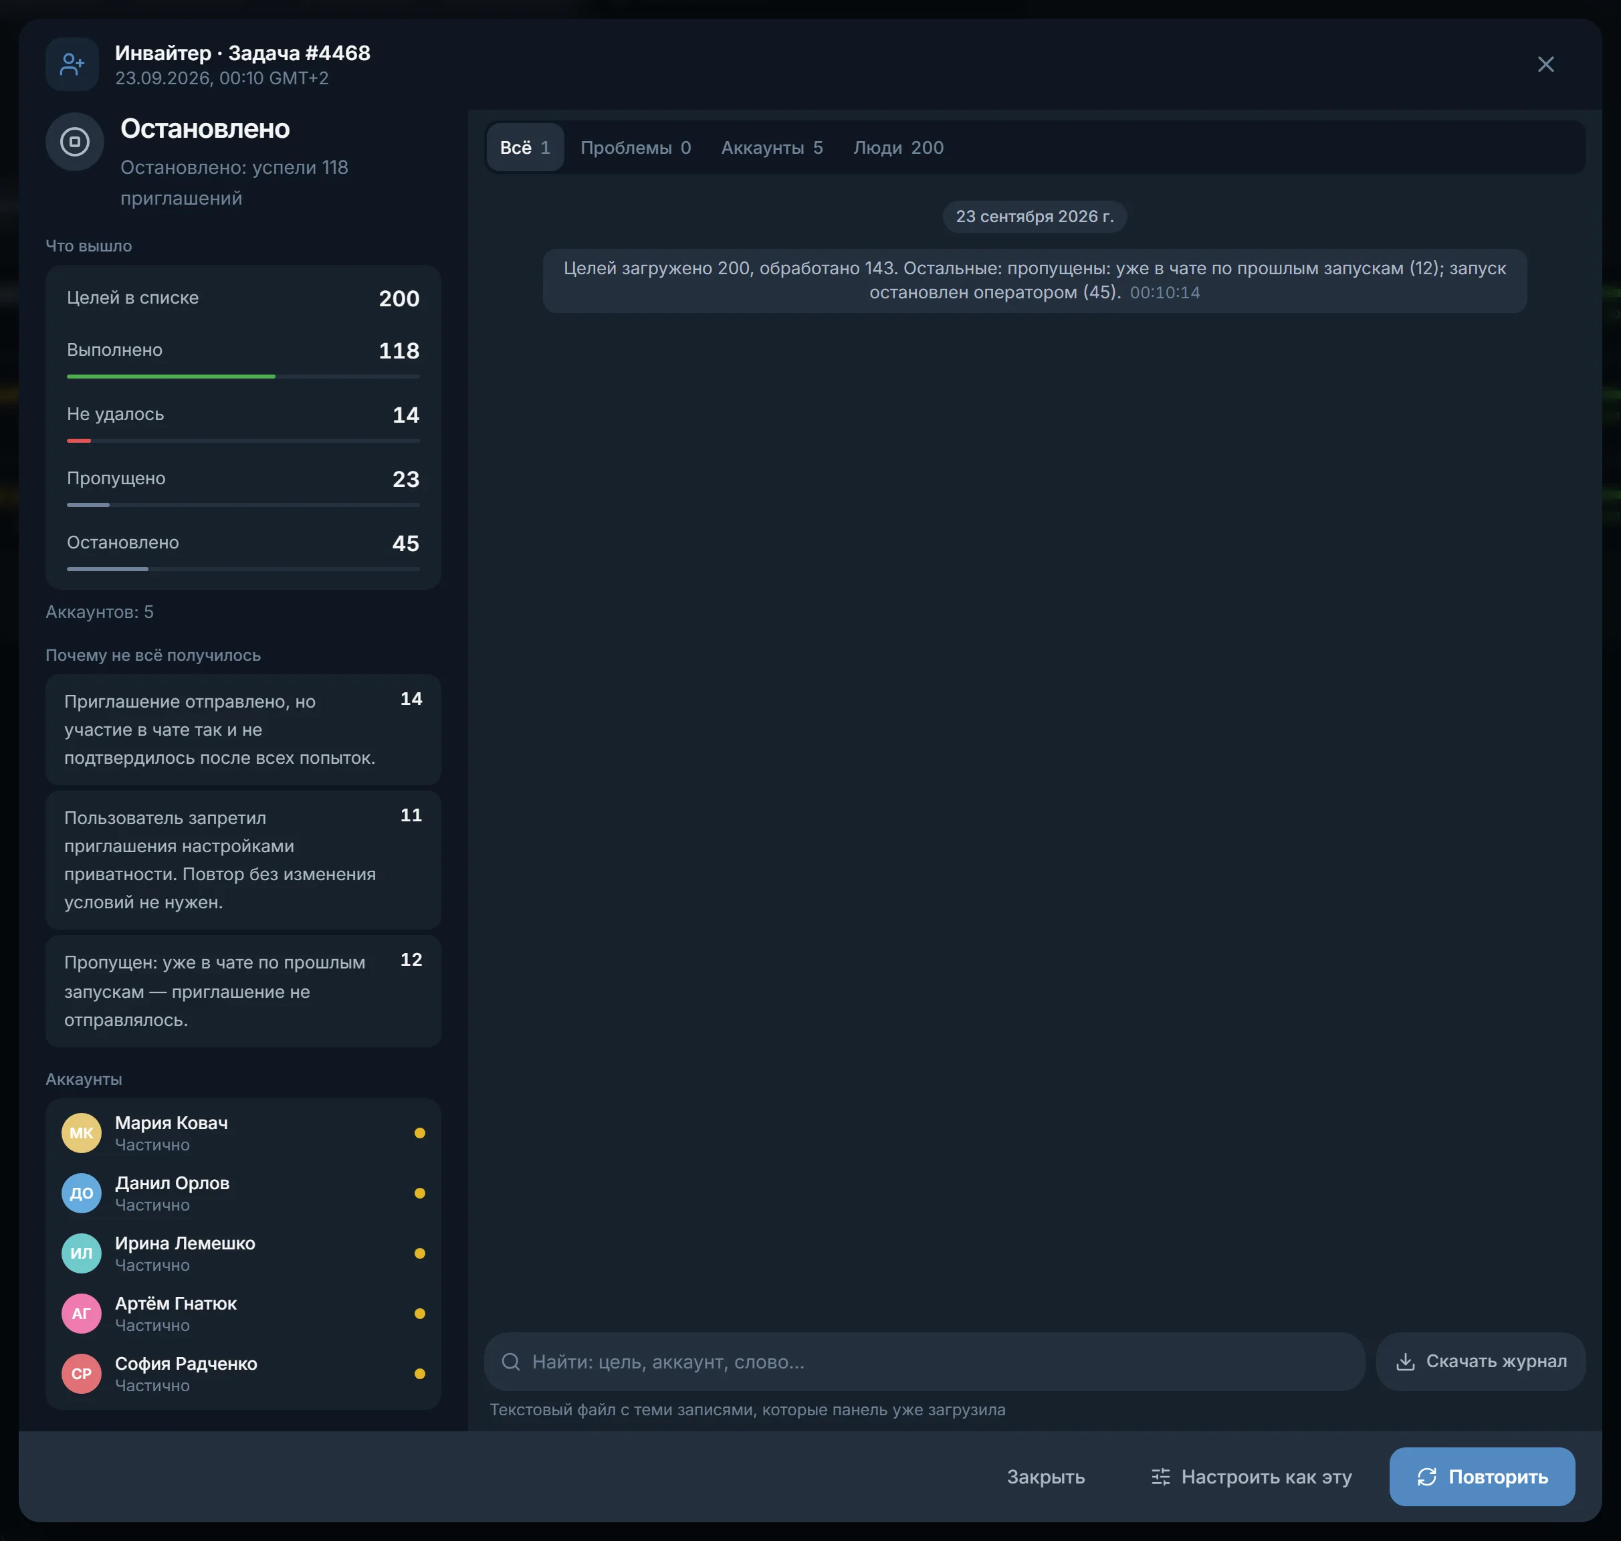Click the Аккаунтов: 5 label
This screenshot has width=1621, height=1541.
point(100,612)
